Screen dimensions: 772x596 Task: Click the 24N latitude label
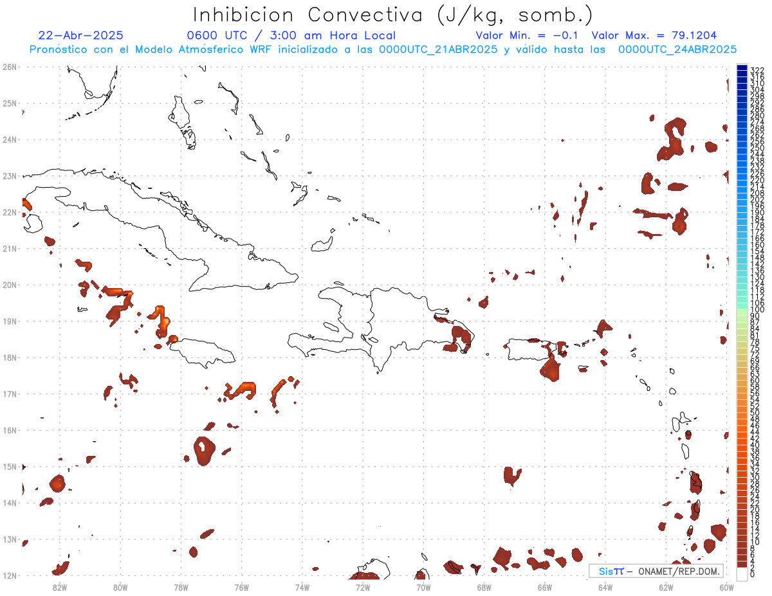9,140
